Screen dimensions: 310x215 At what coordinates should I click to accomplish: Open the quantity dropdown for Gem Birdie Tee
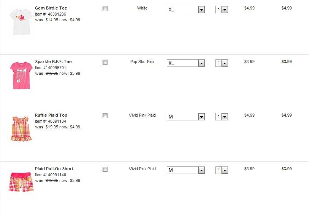[221, 9]
